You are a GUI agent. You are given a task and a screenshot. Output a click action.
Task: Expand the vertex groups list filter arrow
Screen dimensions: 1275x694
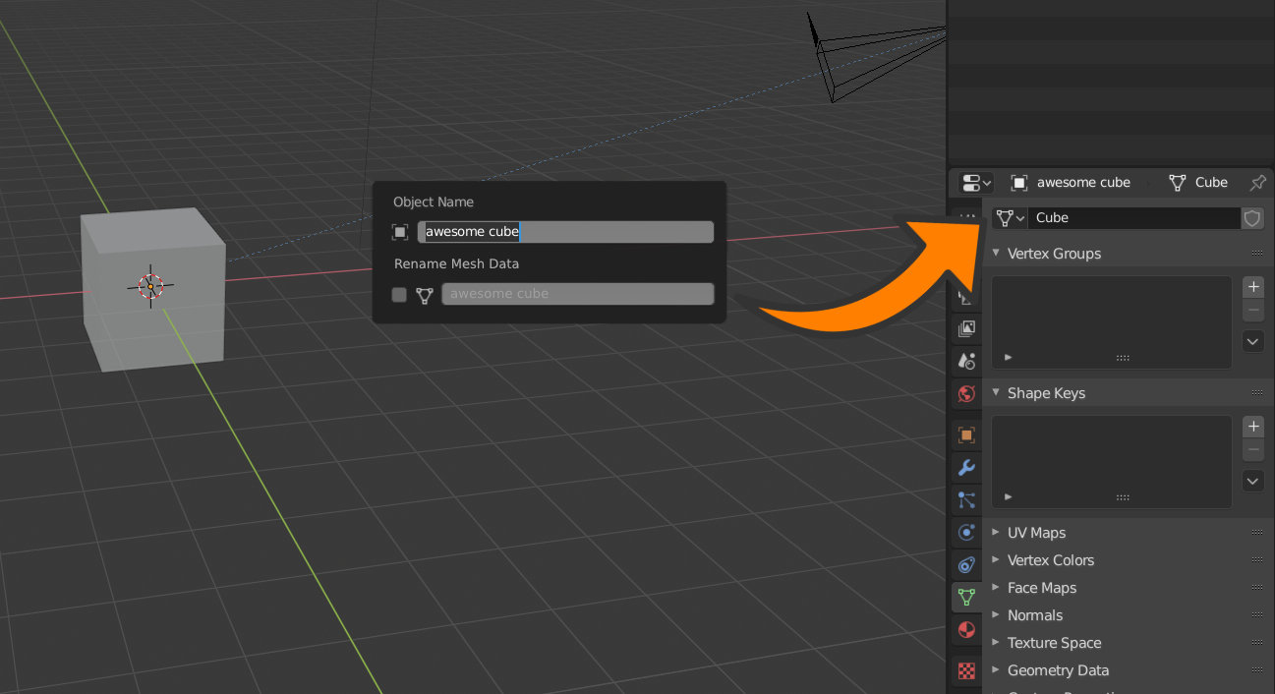[x=1009, y=358]
